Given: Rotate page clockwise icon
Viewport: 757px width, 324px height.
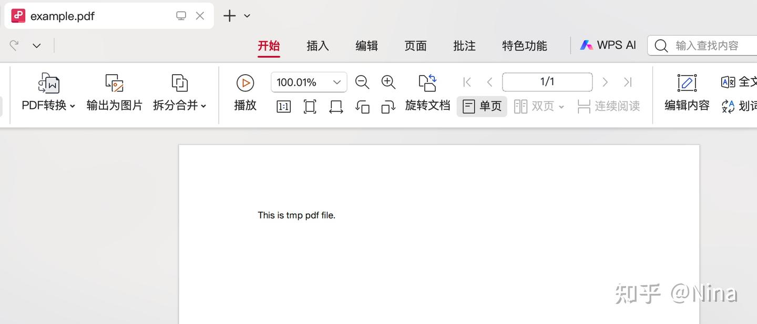Looking at the screenshot, I should click(x=388, y=107).
